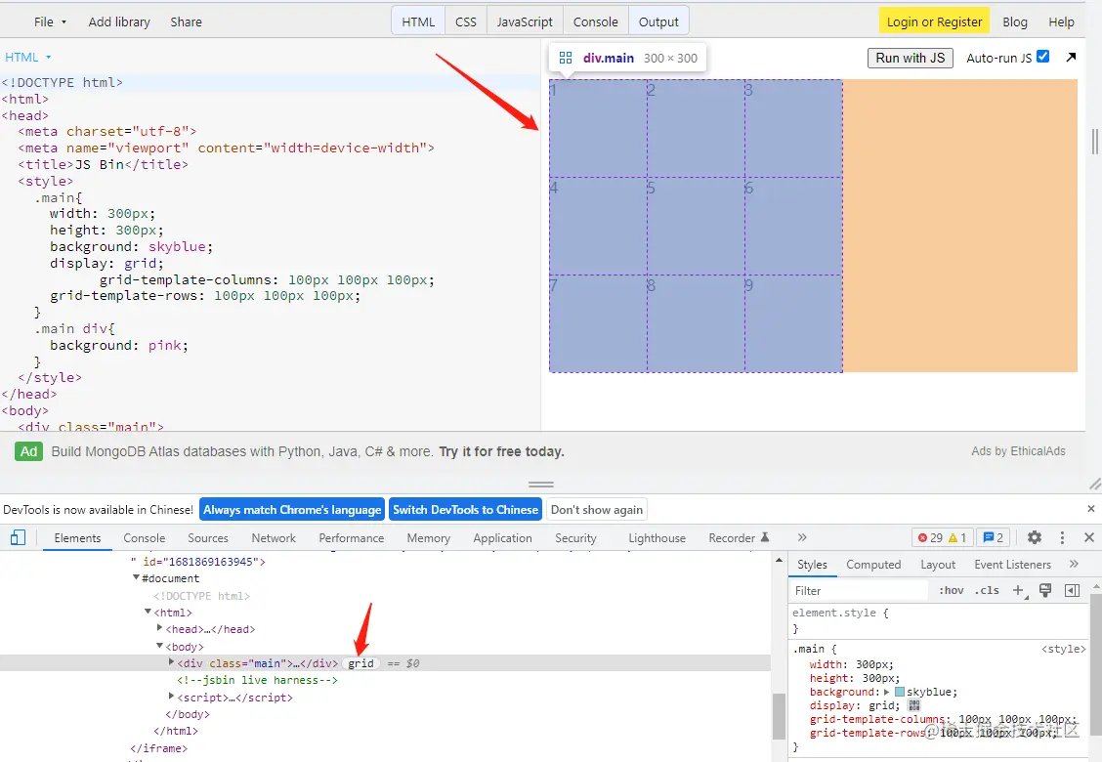Viewport: 1102px width, 762px height.
Task: Open the skyblue color swatch picker
Action: (x=899, y=692)
